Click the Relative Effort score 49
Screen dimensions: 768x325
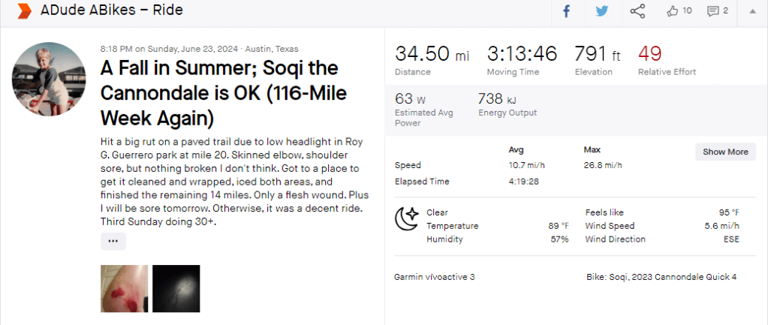(649, 54)
